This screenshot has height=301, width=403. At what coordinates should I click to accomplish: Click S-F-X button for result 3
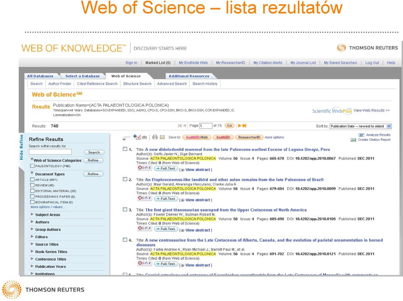coord(145,228)
